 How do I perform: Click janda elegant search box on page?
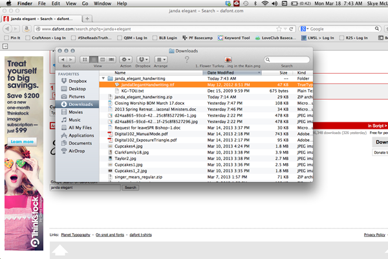(85, 188)
